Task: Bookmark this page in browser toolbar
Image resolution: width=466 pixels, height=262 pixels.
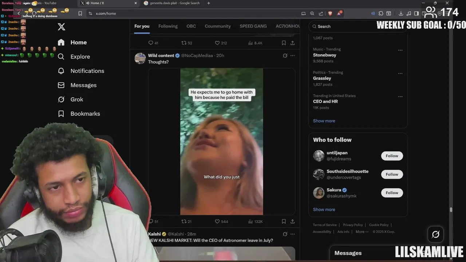Action: point(80,13)
